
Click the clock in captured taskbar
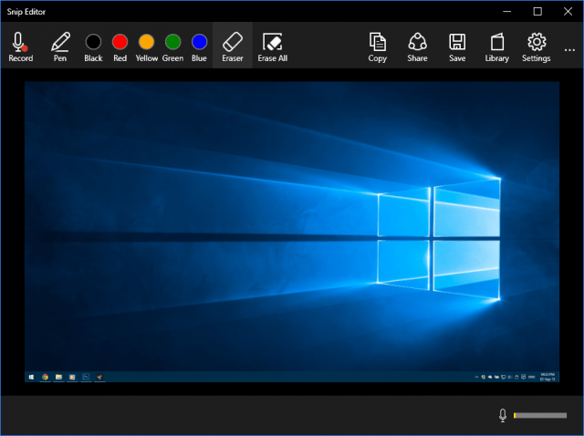pos(547,377)
